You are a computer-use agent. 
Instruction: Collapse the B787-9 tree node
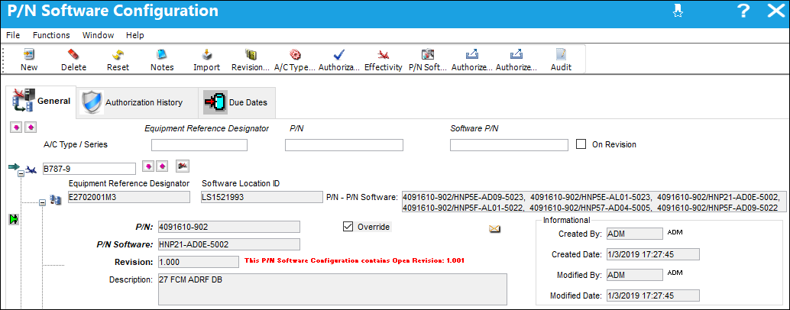tap(21, 173)
